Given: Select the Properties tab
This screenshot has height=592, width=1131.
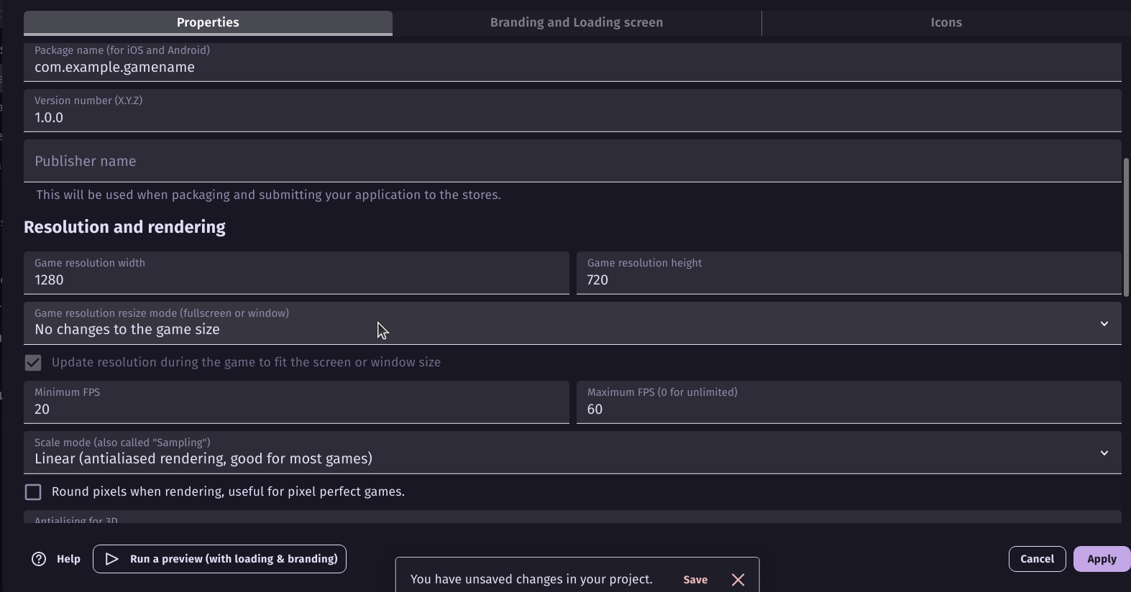Looking at the screenshot, I should [x=208, y=22].
